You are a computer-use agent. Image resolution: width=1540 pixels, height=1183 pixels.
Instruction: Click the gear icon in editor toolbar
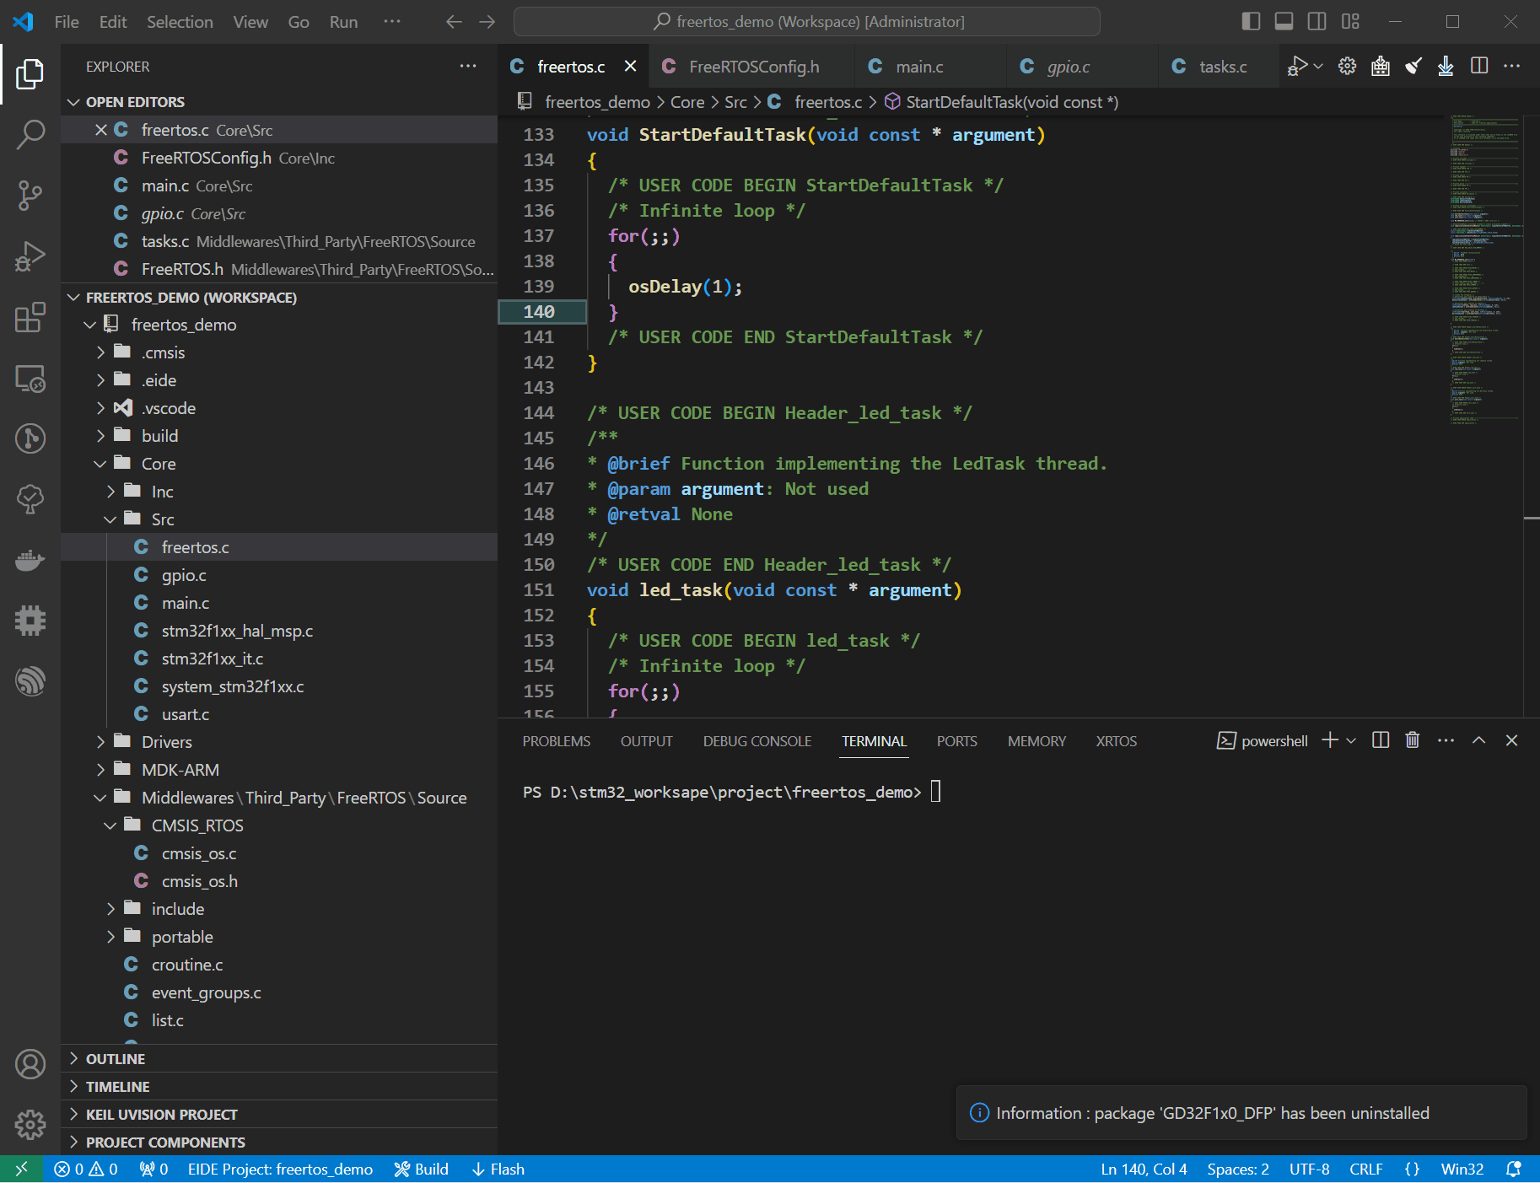tap(1347, 66)
